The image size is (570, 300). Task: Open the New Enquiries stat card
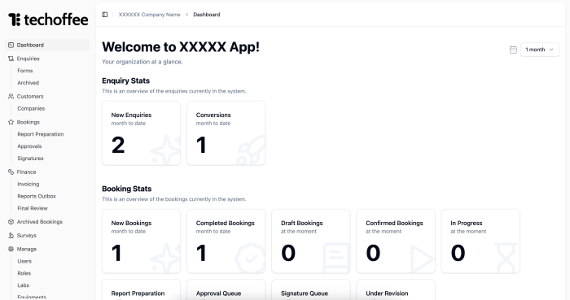point(141,133)
